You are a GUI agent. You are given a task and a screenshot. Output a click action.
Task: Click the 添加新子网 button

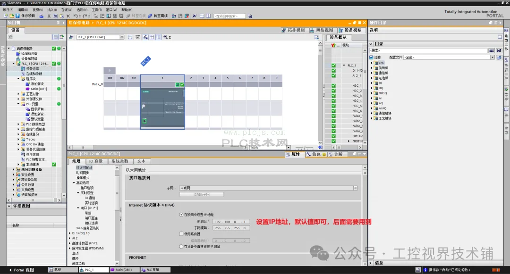click(201, 194)
